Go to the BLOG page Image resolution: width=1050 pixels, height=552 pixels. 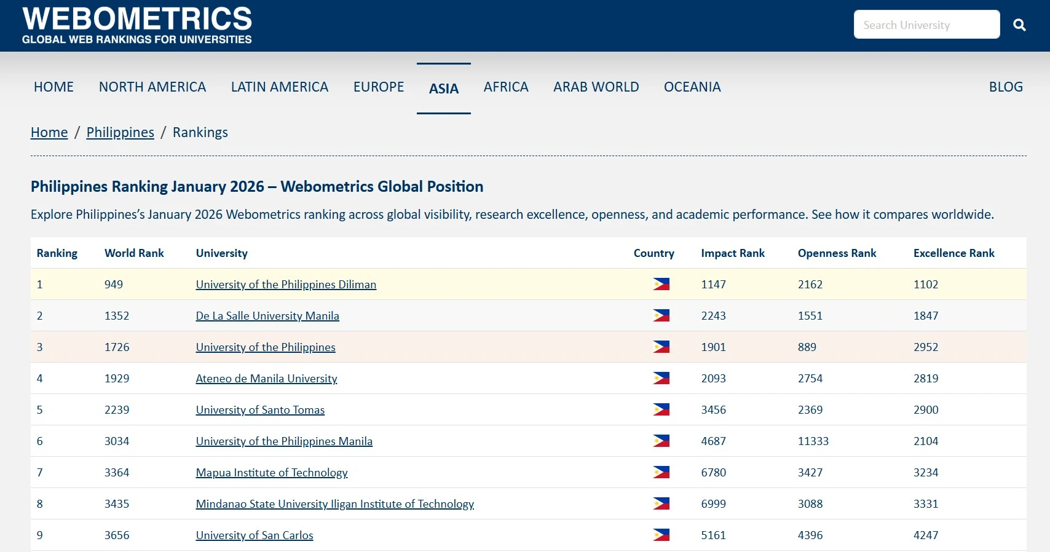1006,87
